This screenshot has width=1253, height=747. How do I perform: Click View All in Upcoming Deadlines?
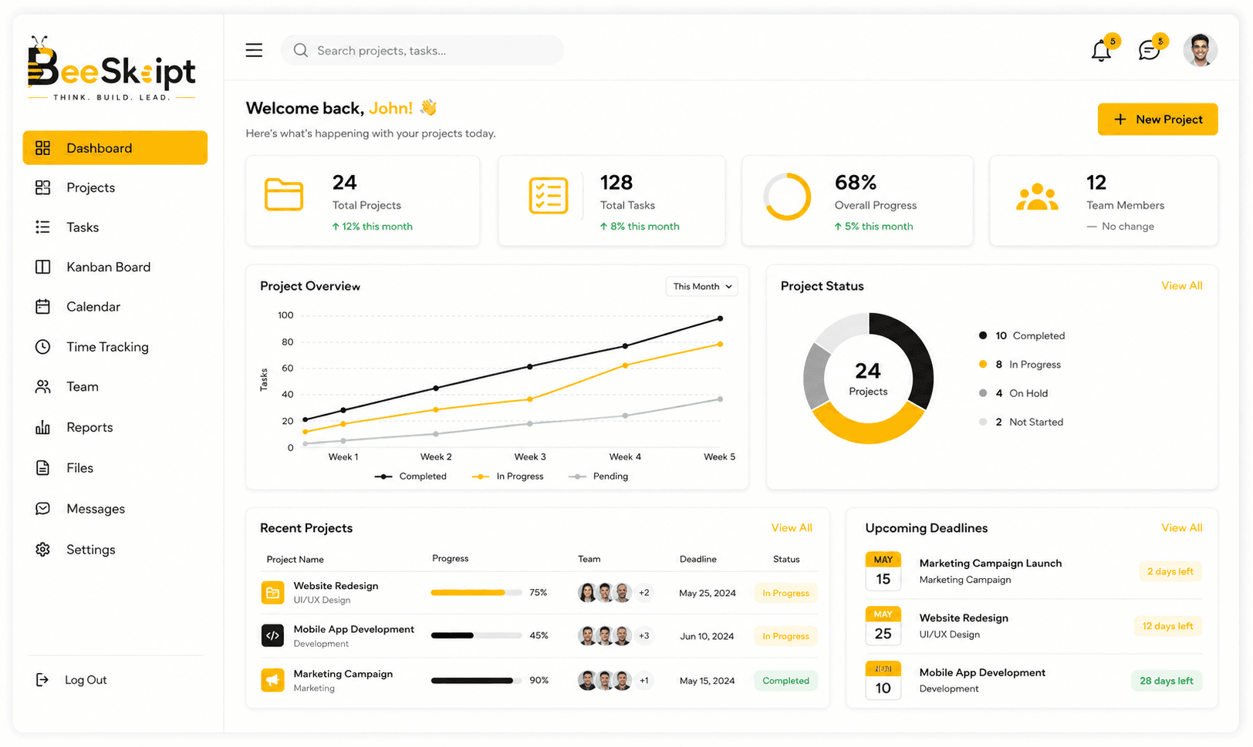tap(1181, 528)
